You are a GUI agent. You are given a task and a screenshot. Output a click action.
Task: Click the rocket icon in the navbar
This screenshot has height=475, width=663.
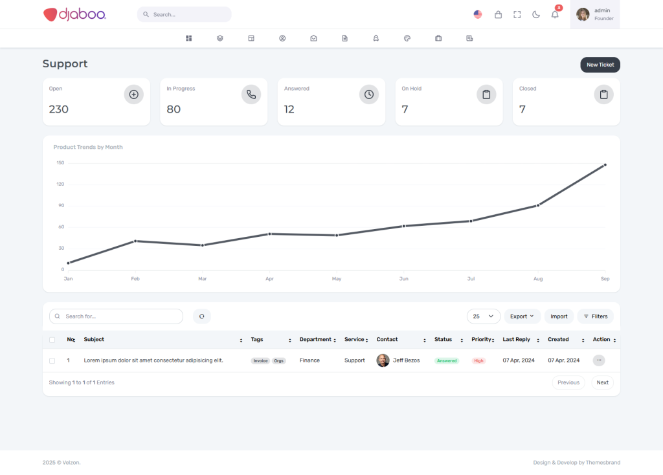click(x=376, y=38)
